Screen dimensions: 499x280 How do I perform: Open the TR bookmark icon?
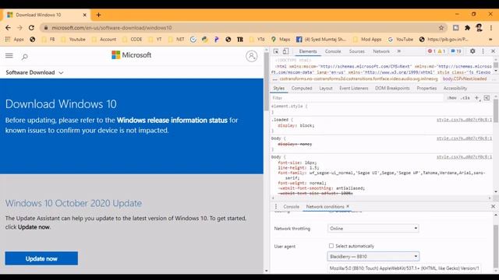point(240,40)
